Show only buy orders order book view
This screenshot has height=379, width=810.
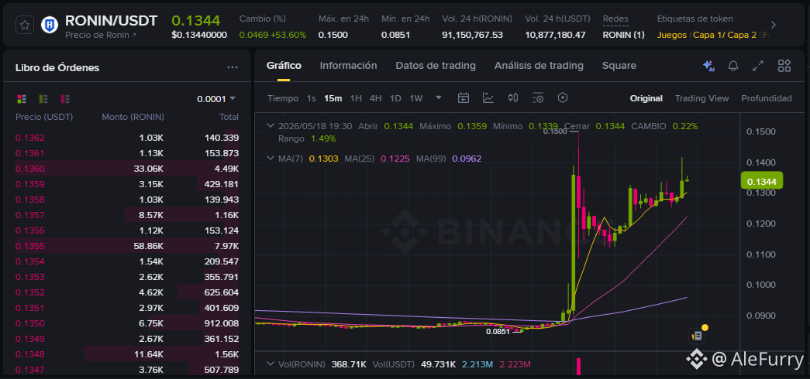tap(43, 98)
